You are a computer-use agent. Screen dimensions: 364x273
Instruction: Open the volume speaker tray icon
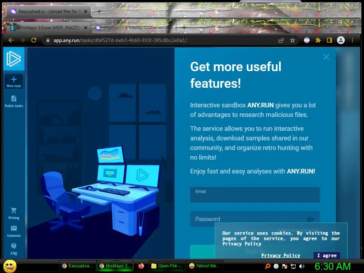[302, 266]
